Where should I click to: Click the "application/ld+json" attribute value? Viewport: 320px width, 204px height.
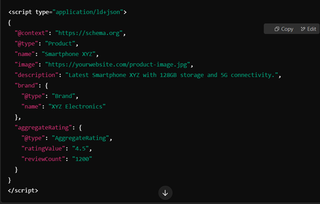click(x=88, y=12)
